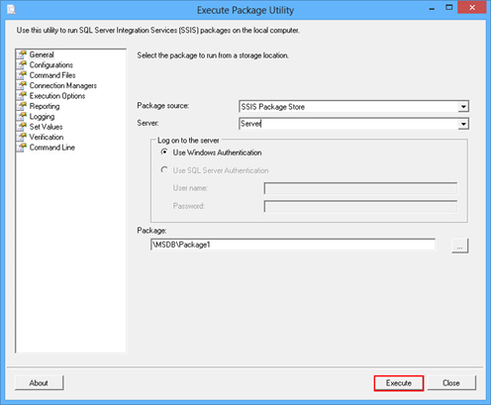Image resolution: width=491 pixels, height=405 pixels.
Task: Click the Execution Options page icon
Action: 22,96
